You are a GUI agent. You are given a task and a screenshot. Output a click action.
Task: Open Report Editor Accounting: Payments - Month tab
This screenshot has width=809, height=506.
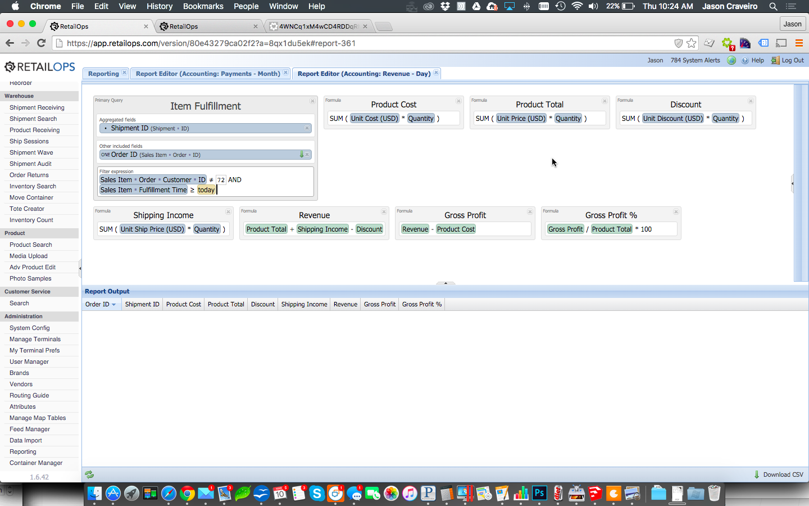point(208,74)
